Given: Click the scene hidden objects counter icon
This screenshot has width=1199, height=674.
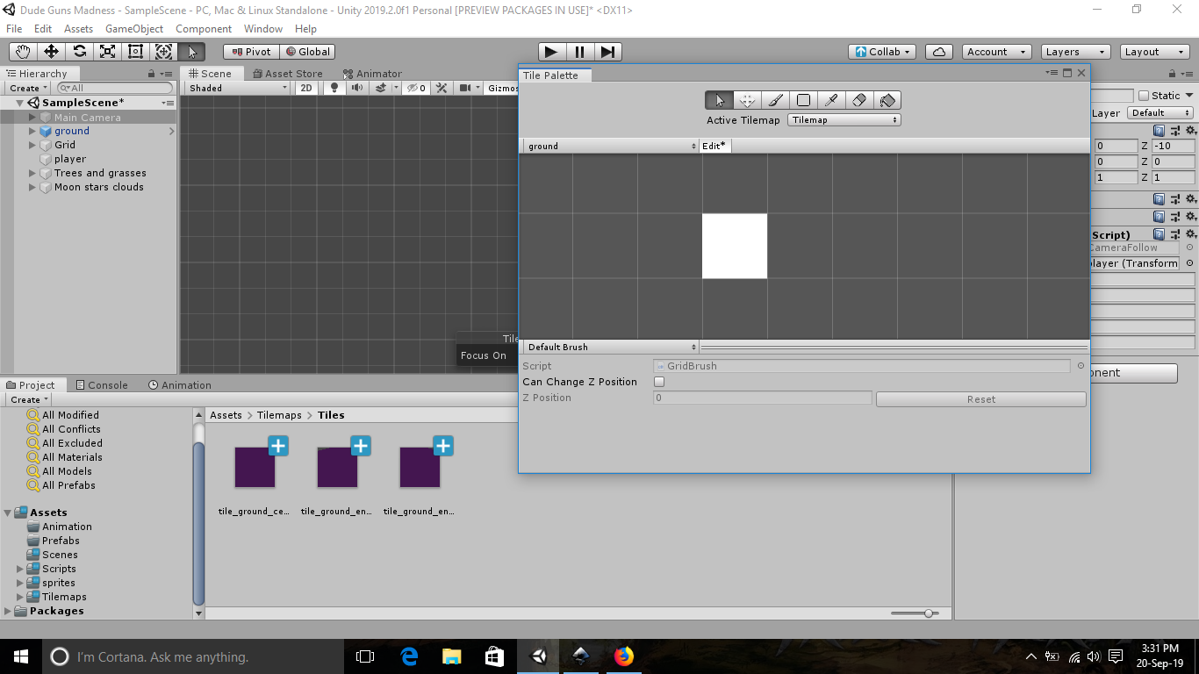Looking at the screenshot, I should 416,88.
